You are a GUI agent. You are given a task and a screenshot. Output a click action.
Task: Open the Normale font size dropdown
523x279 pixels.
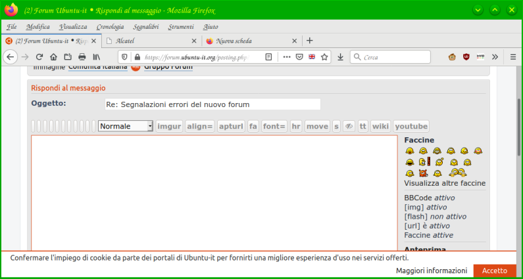126,126
